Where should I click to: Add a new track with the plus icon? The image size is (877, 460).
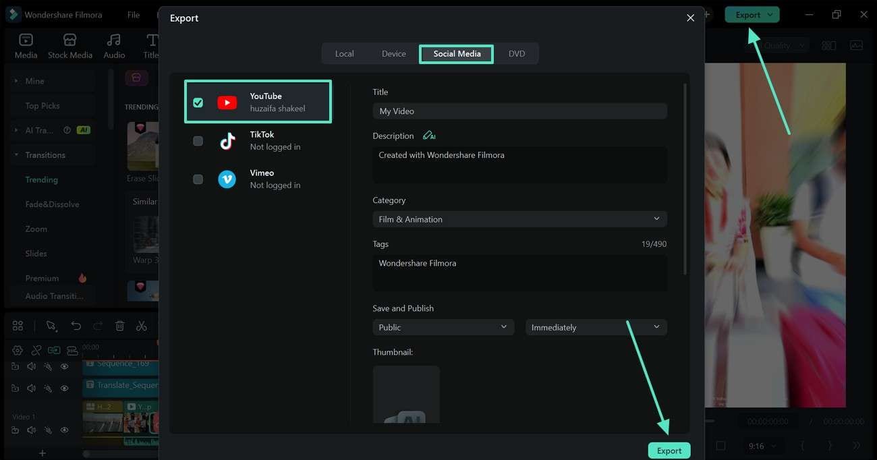pos(42,453)
